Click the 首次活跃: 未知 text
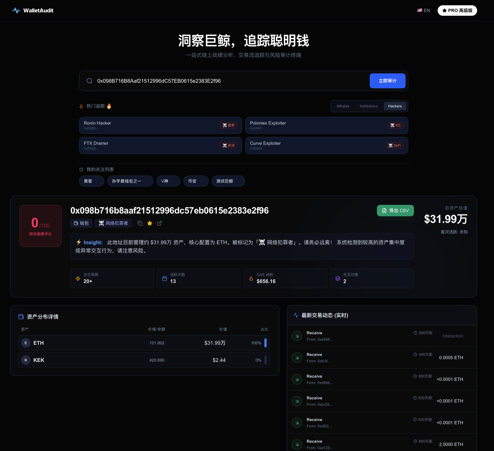494x451 pixels. pos(454,232)
